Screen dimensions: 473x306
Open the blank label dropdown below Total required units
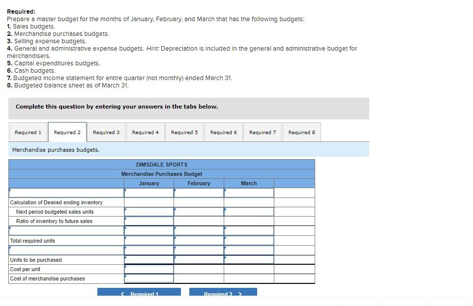coord(66,250)
